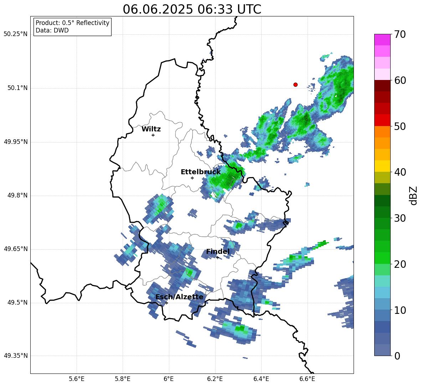Click the 49.35°N latitude label
The image size is (422, 386).
click(16, 356)
